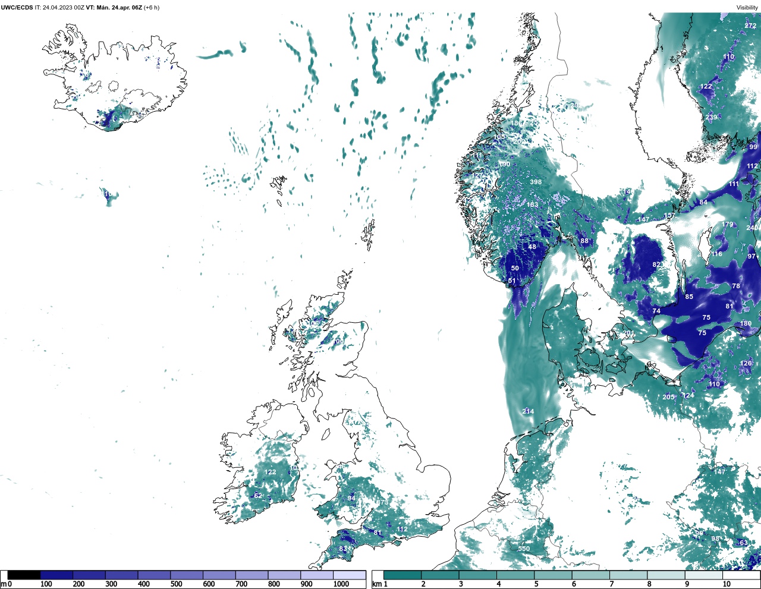This screenshot has height=589, width=761.
Task: Click the 82 value over Sweden
Action: (x=657, y=264)
